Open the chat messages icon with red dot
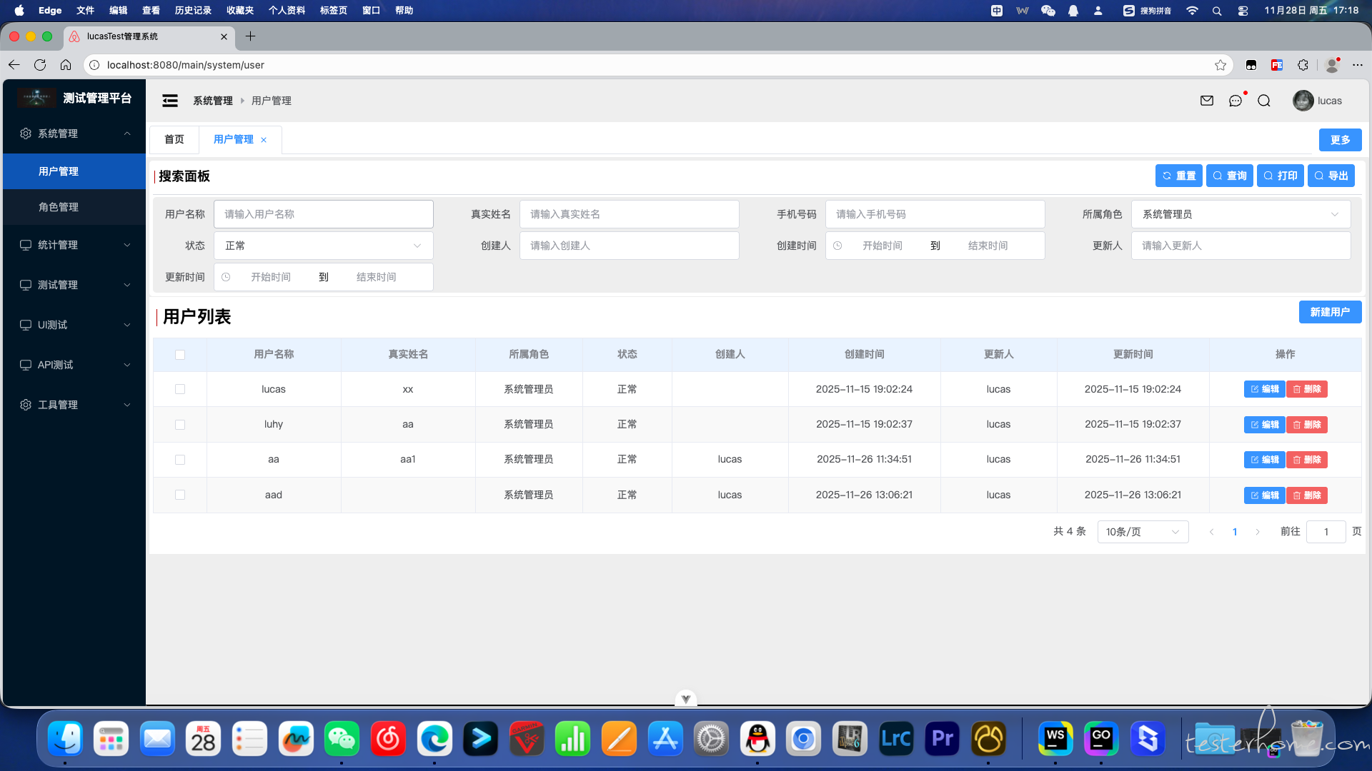 [1236, 101]
